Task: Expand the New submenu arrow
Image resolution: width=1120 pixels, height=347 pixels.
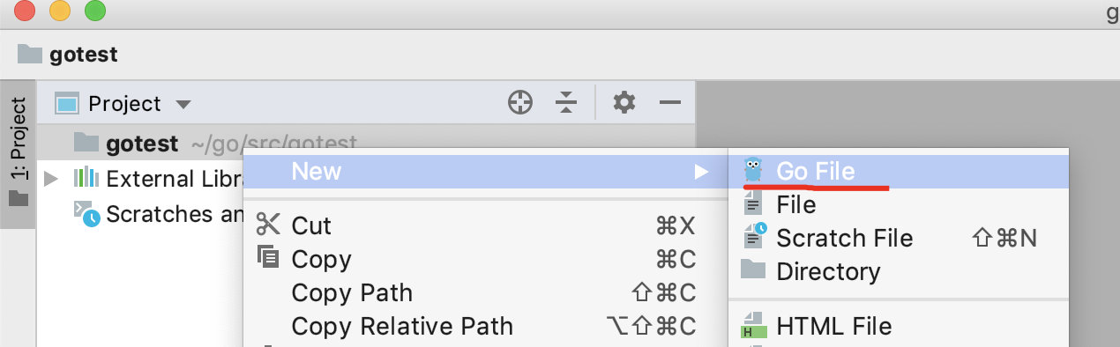Action: [x=701, y=171]
